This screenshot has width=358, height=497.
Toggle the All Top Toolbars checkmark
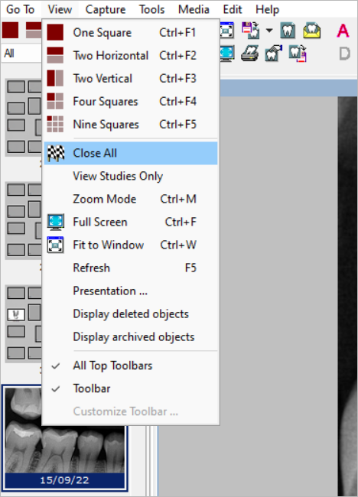point(131,365)
